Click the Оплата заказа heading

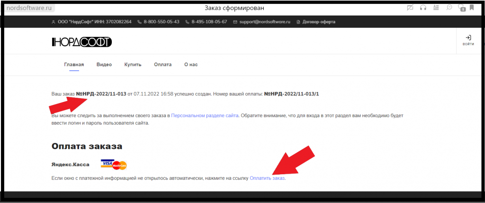pos(87,146)
